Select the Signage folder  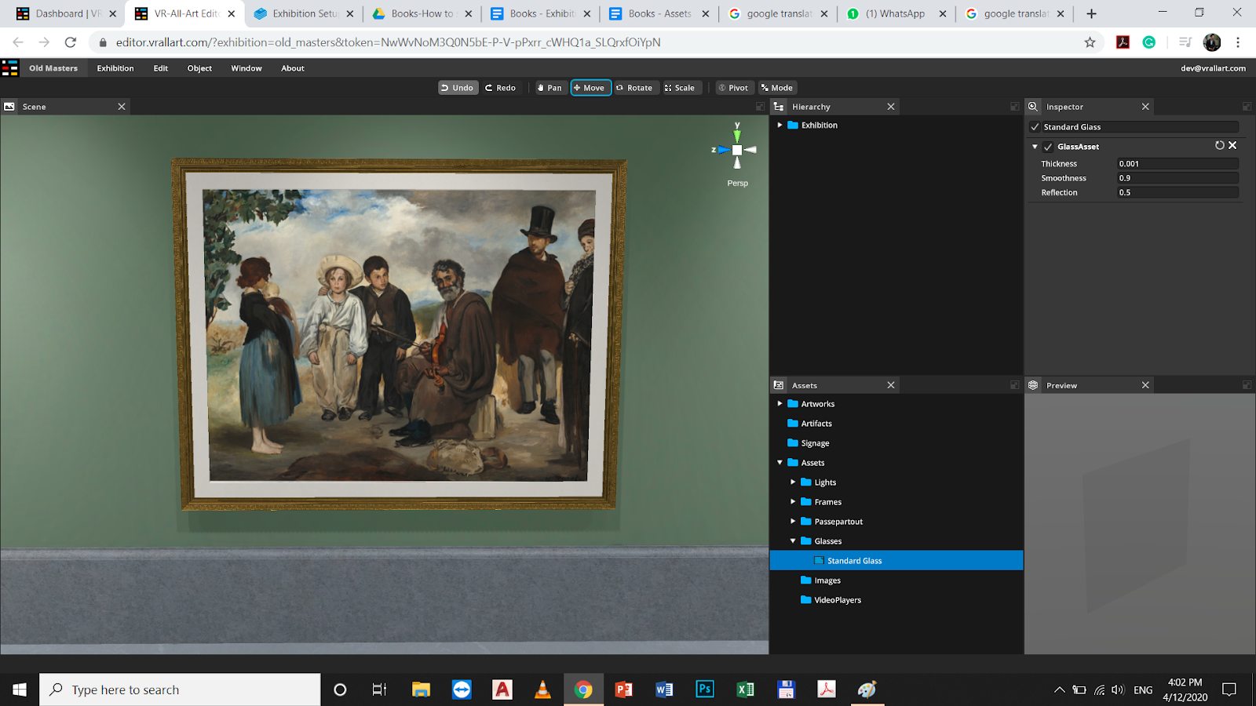point(815,443)
